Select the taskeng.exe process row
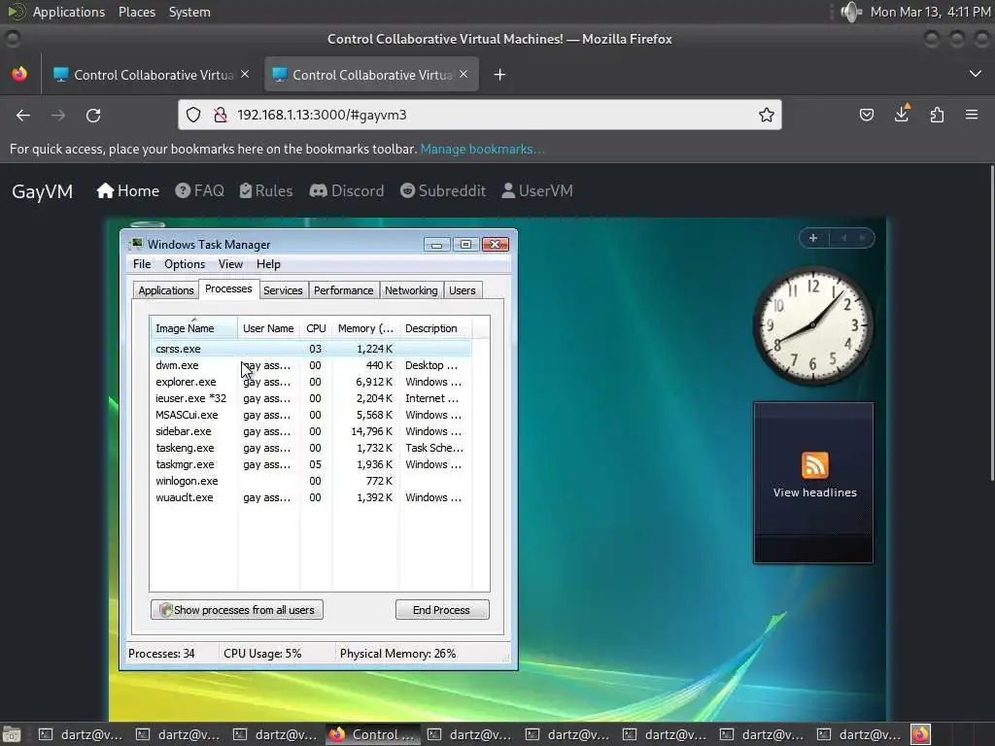This screenshot has width=995, height=746. pyautogui.click(x=311, y=448)
